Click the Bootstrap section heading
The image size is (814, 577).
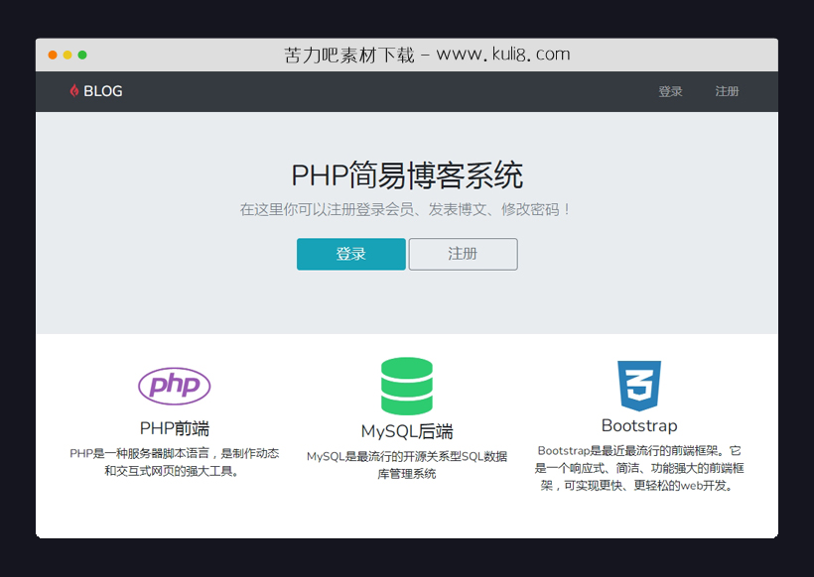coord(639,424)
